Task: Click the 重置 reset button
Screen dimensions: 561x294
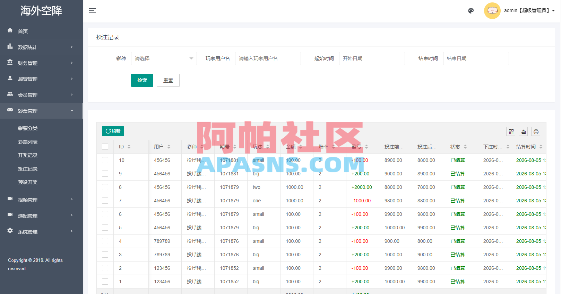Action: point(168,80)
